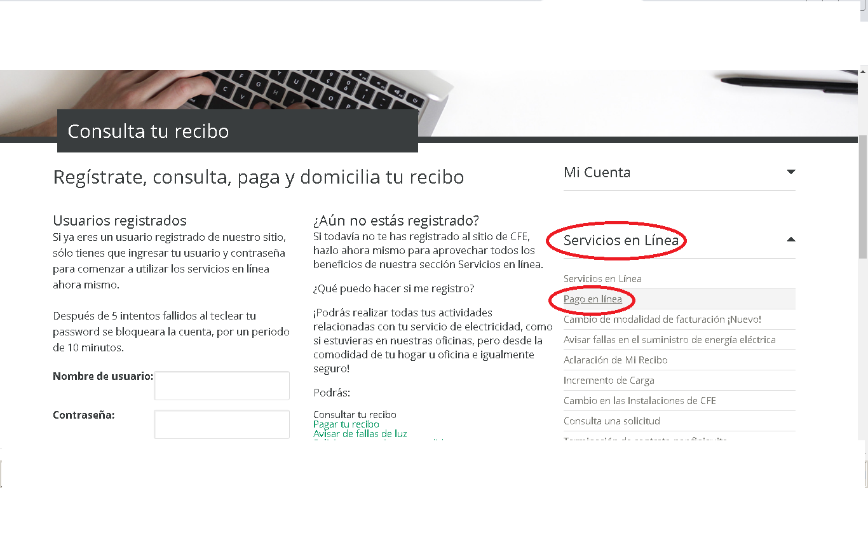The width and height of the screenshot is (868, 540).
Task: Select the Servicios en Línea heading
Action: point(621,240)
